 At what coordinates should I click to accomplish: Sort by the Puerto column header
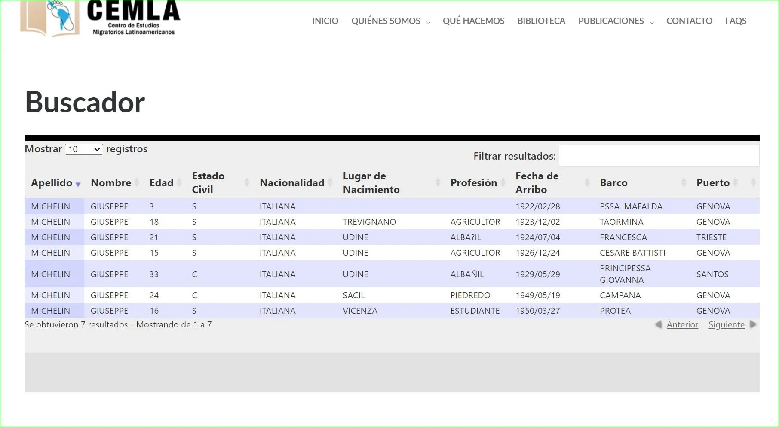tap(713, 183)
